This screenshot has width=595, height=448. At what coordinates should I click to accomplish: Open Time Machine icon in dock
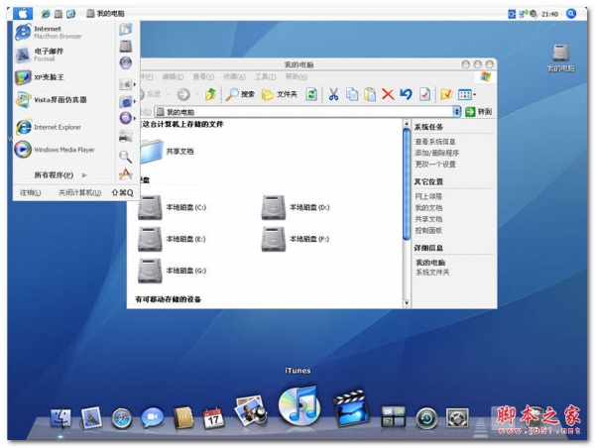tap(426, 419)
